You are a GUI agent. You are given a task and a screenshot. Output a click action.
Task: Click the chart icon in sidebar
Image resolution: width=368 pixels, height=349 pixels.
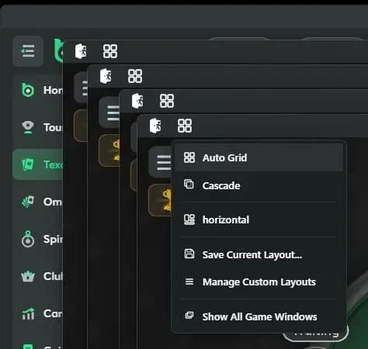coord(28,313)
